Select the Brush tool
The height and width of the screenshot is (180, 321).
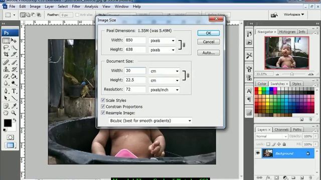pos(14,62)
